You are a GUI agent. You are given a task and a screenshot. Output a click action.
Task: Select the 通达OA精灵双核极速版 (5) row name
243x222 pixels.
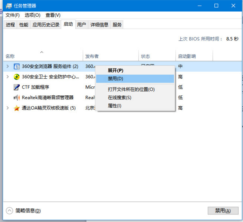pyautogui.click(x=49, y=108)
